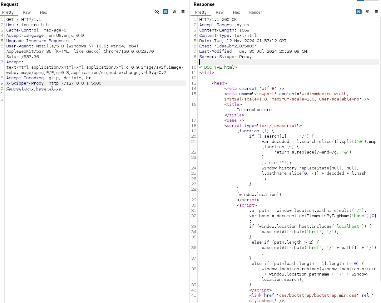The height and width of the screenshot is (303, 381).
Task: Show \n non-printable characters in Response
Action: coord(368,12)
